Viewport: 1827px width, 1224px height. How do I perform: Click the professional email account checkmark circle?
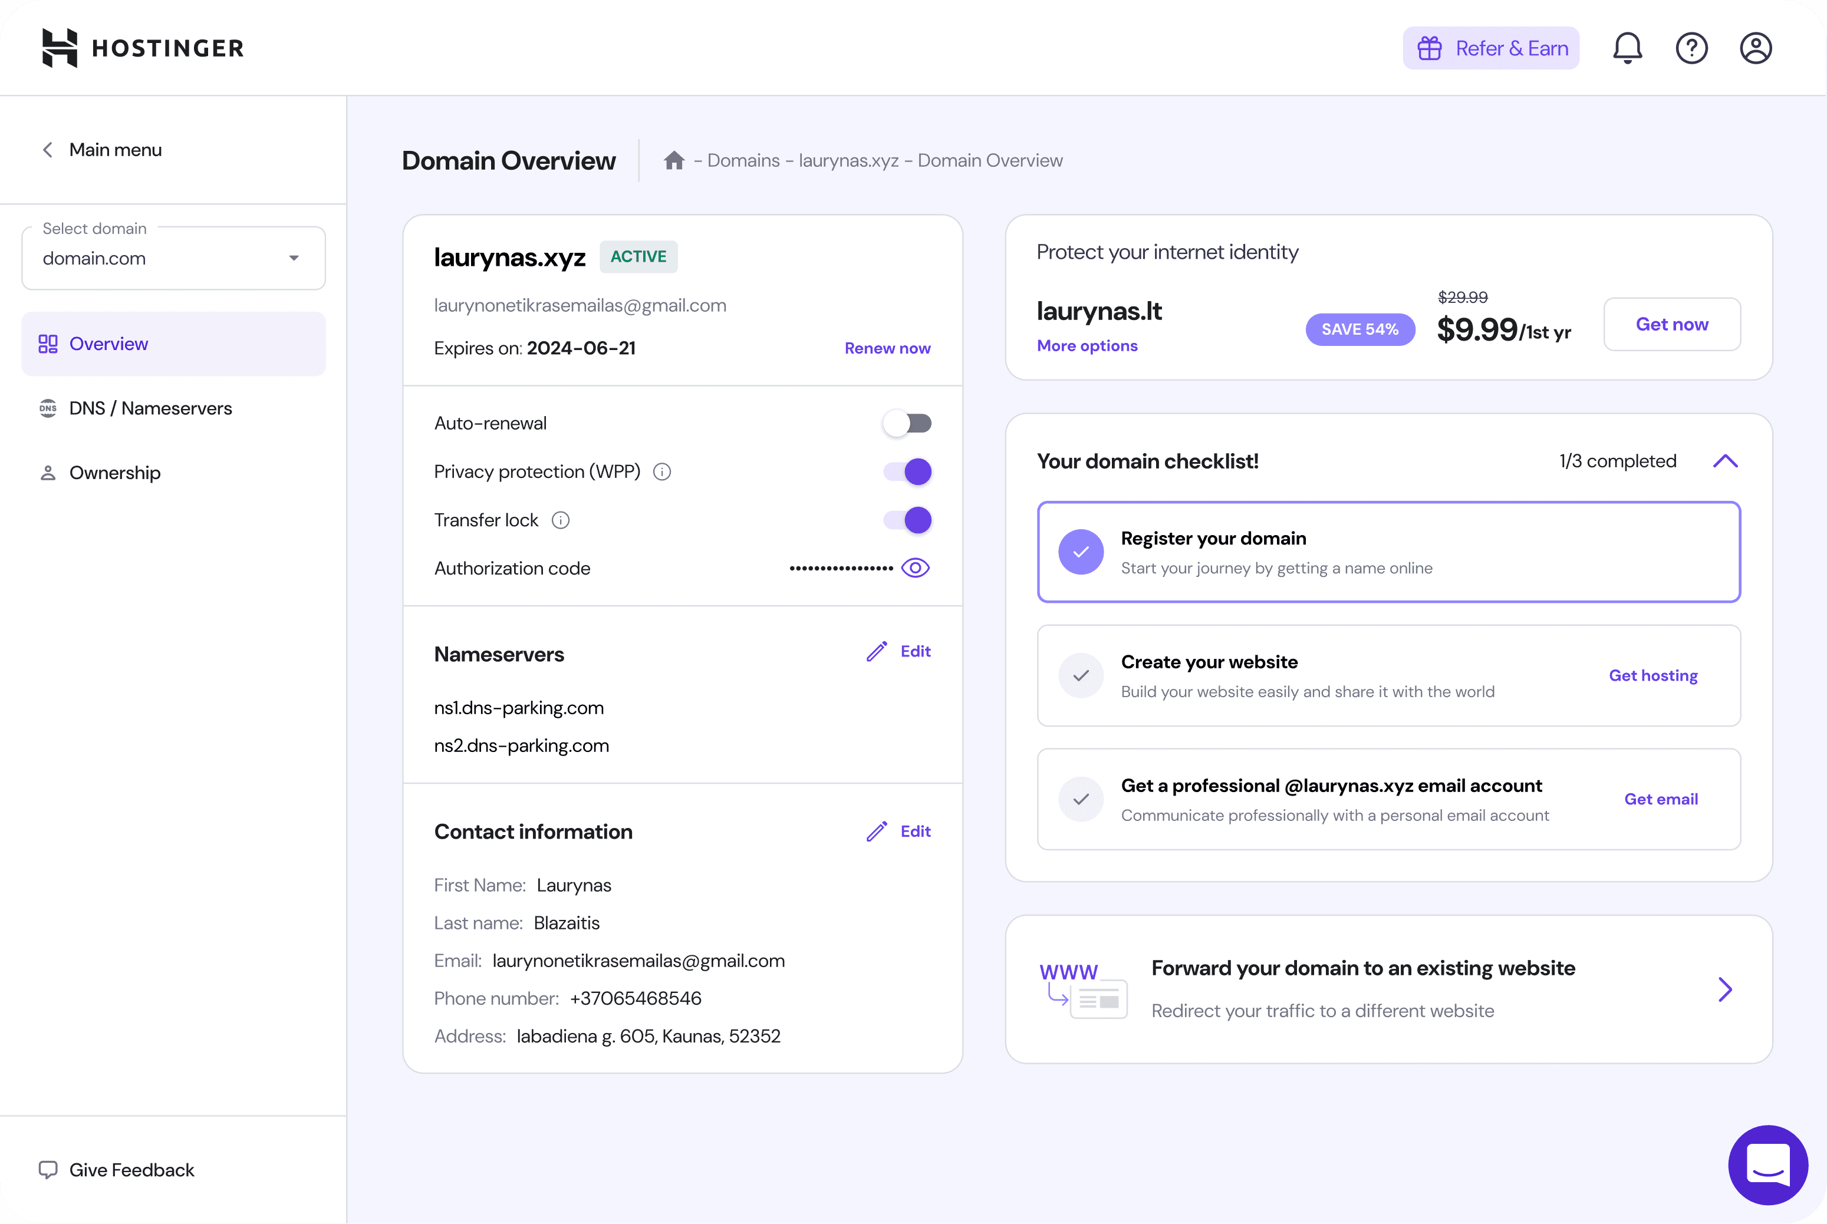tap(1081, 799)
